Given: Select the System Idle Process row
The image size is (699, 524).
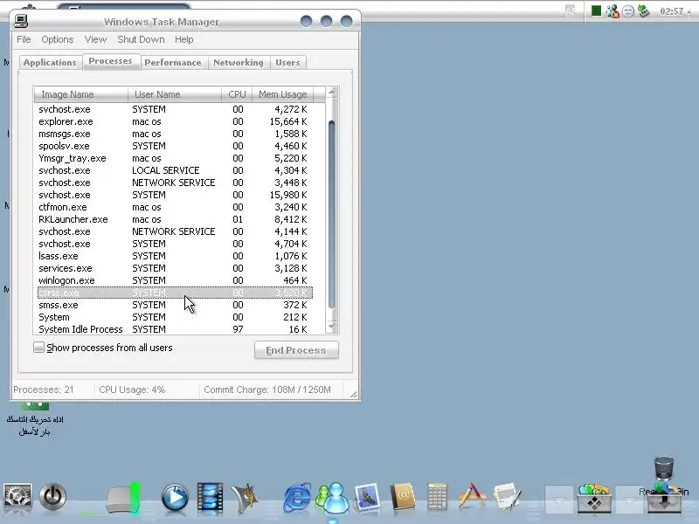Looking at the screenshot, I should (176, 329).
